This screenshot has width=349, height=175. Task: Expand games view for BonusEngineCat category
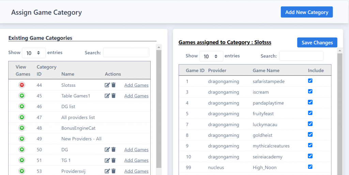[x=22, y=128]
